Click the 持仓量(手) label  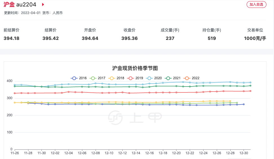[x=212, y=30]
